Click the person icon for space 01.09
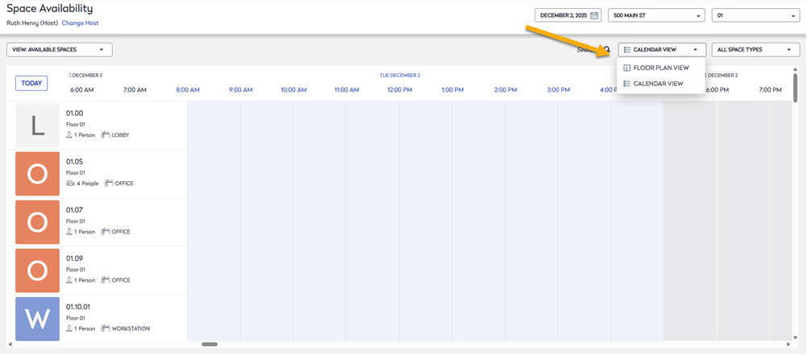 click(69, 280)
